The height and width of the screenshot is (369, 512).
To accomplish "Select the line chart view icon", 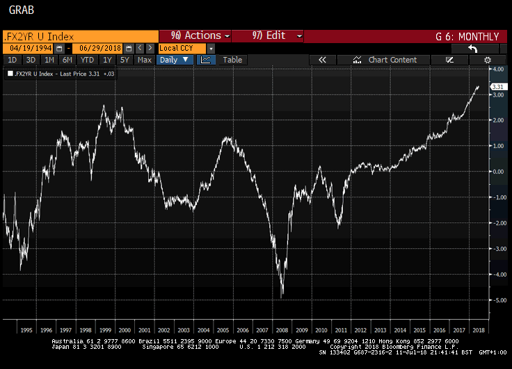I will pos(206,60).
